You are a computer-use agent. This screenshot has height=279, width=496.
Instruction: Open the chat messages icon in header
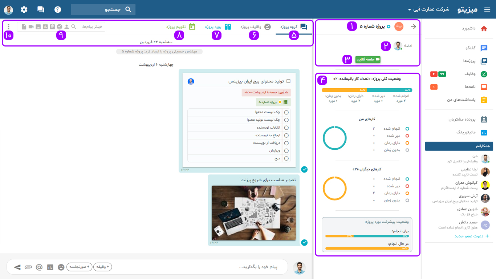pyautogui.click(x=41, y=10)
